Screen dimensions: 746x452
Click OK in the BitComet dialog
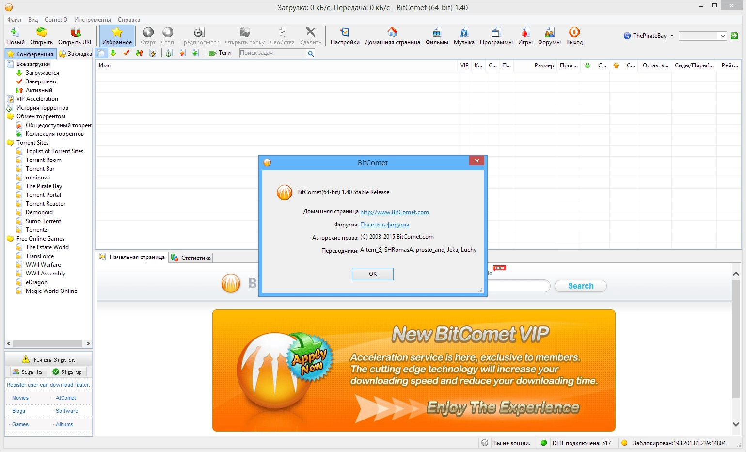tap(373, 274)
